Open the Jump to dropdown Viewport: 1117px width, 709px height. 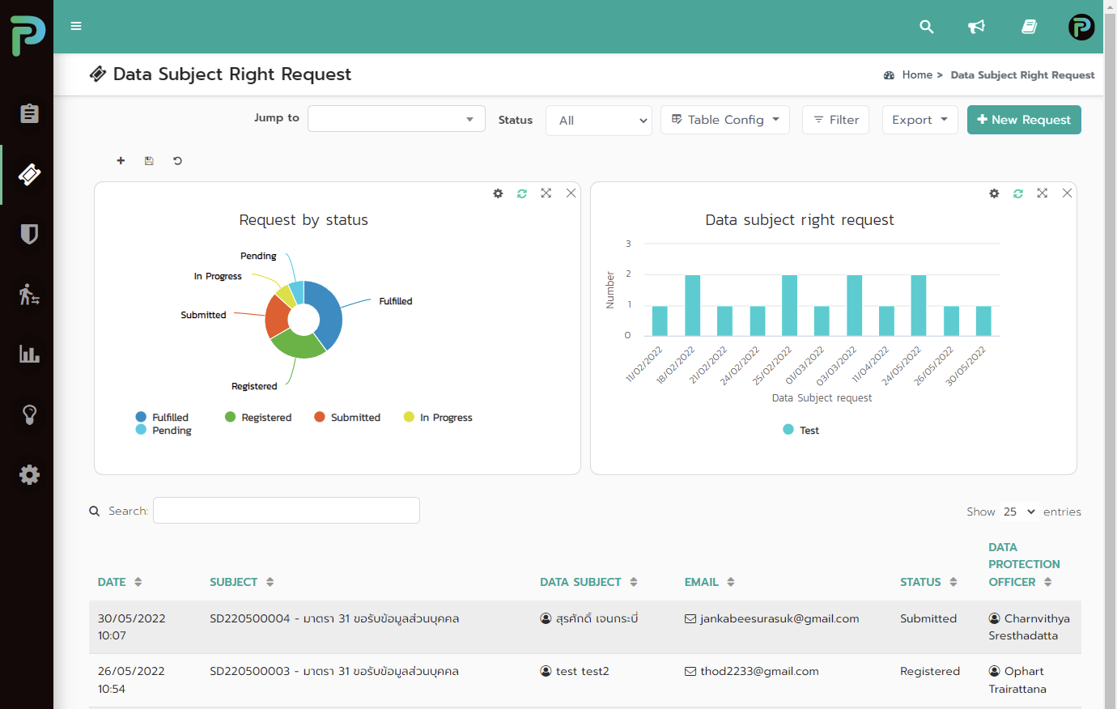tap(397, 118)
